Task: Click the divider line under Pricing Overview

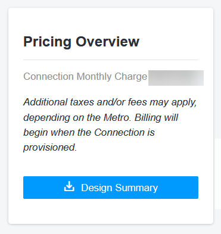Action: pyautogui.click(x=111, y=60)
